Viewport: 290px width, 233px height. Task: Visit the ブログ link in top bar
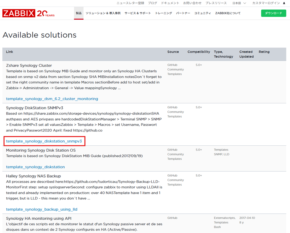[152, 3]
